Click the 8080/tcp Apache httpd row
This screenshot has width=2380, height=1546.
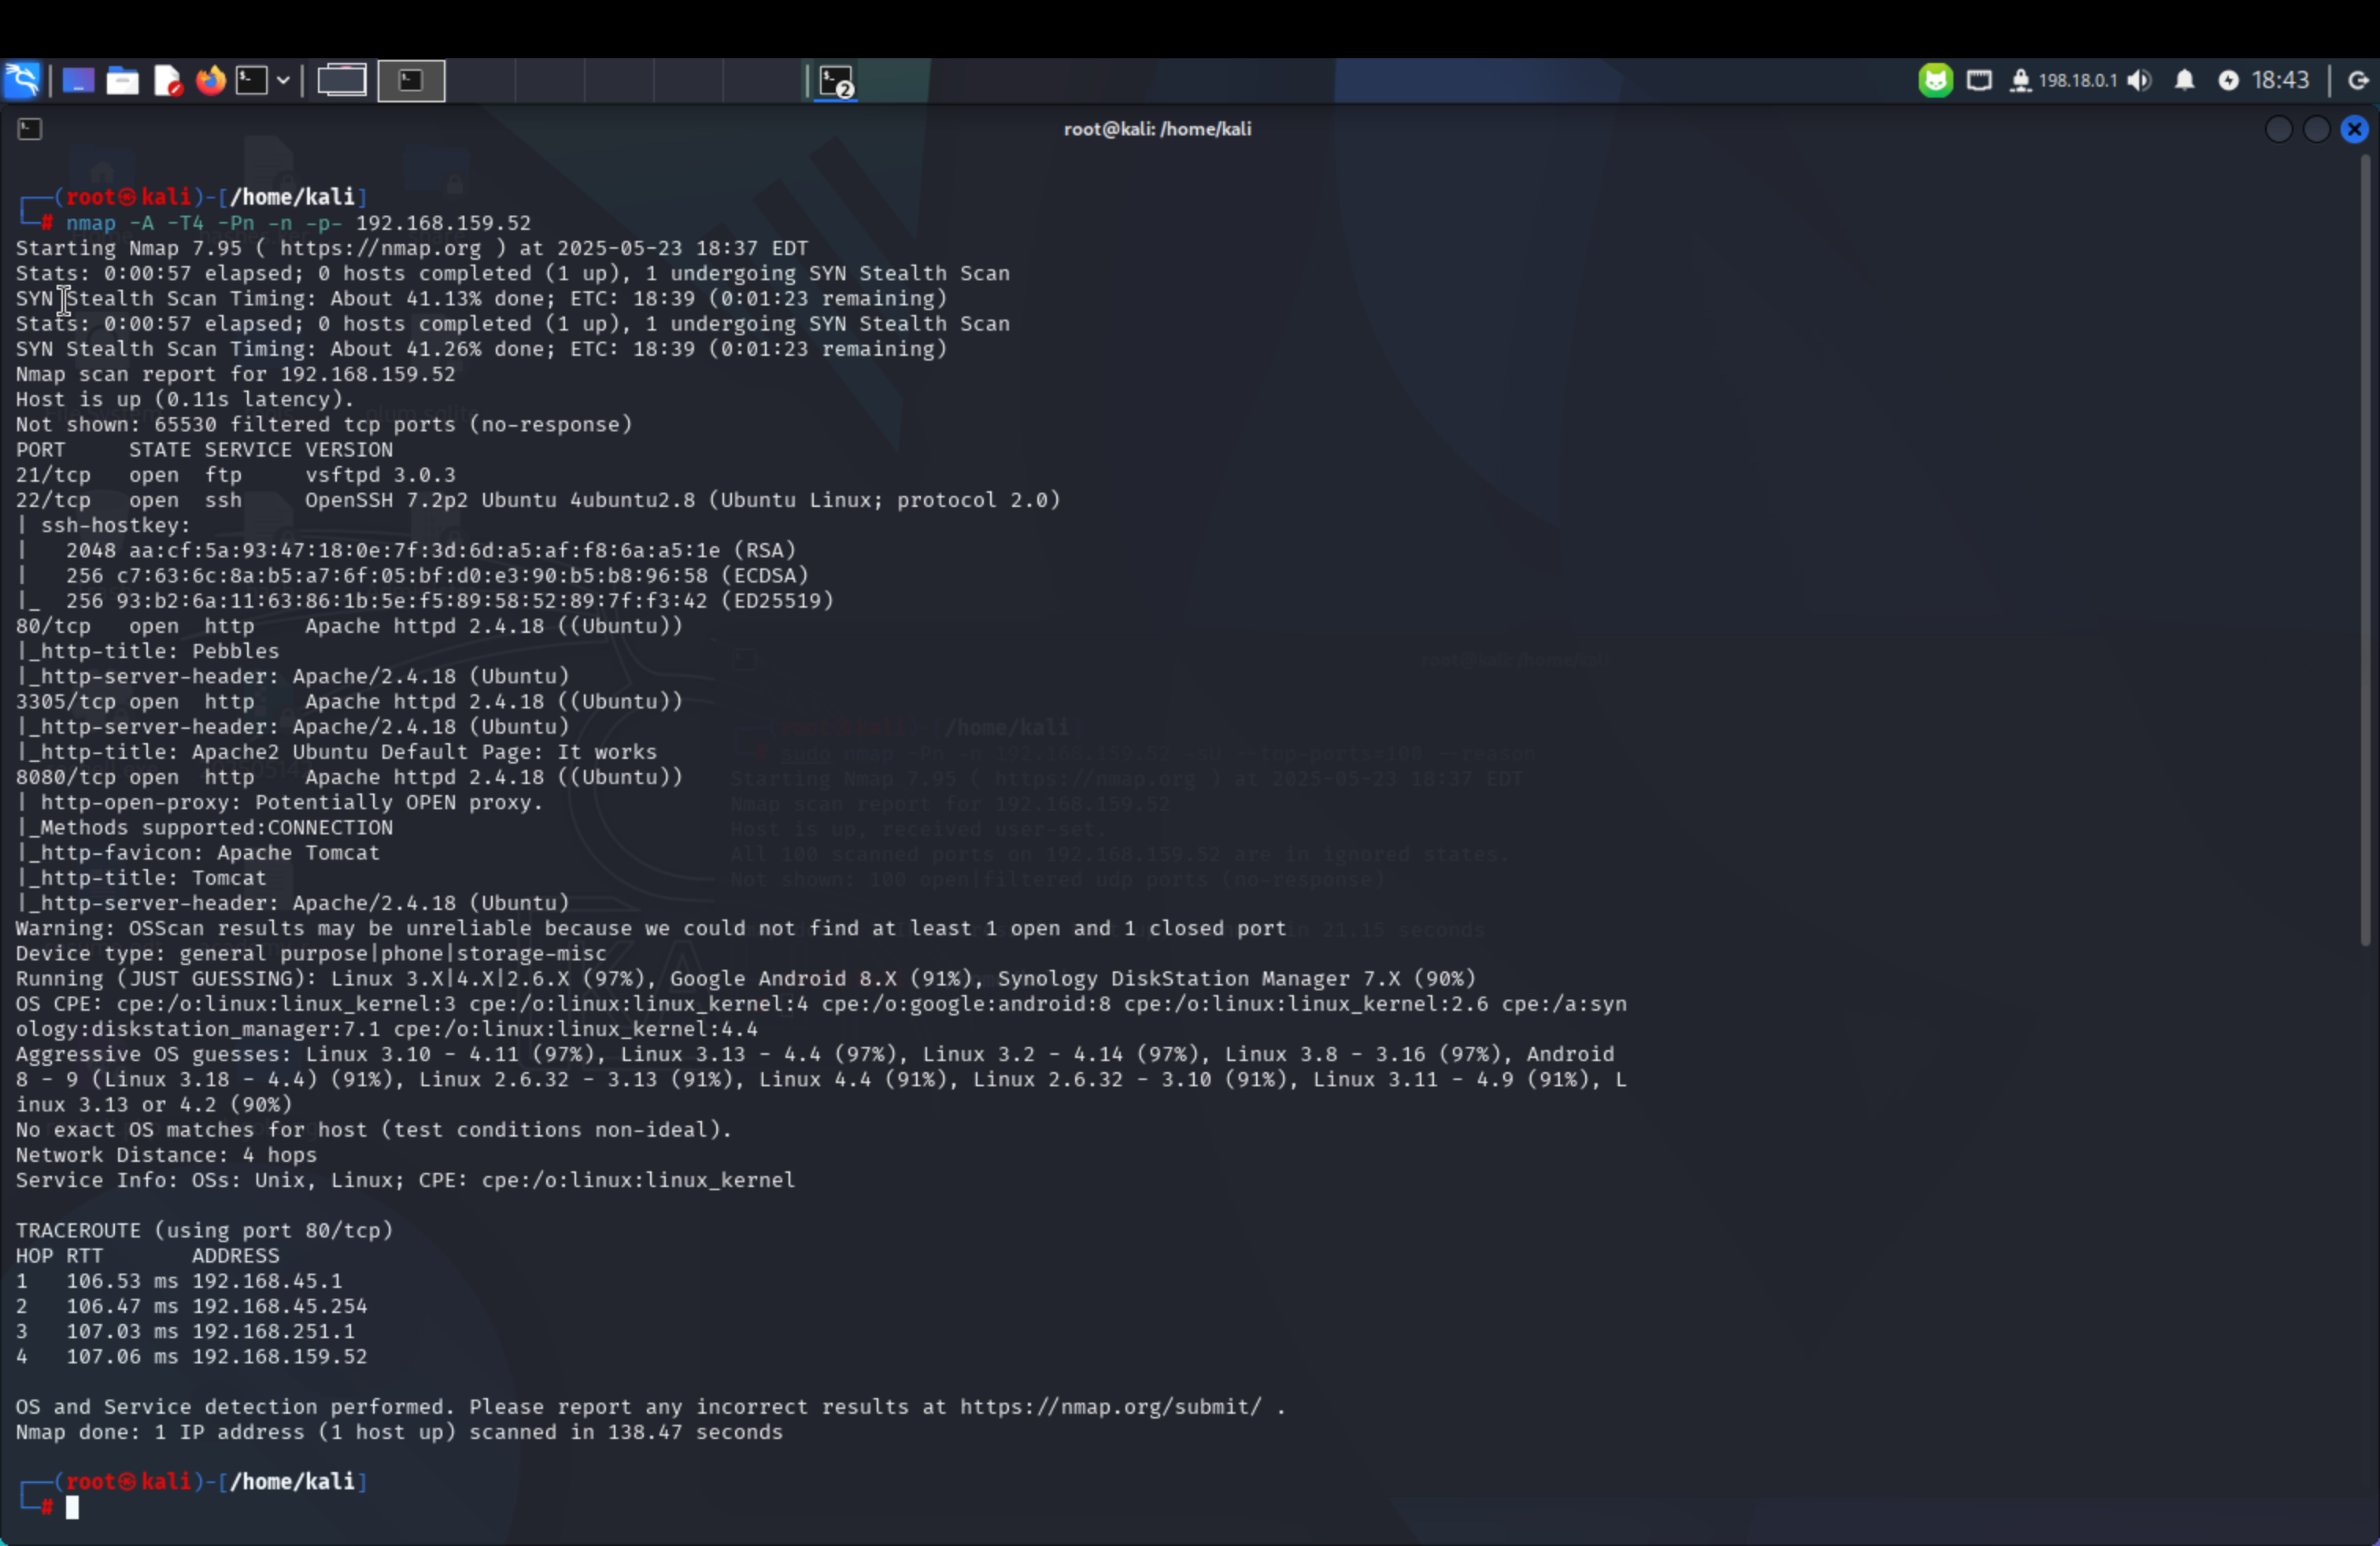(x=349, y=777)
